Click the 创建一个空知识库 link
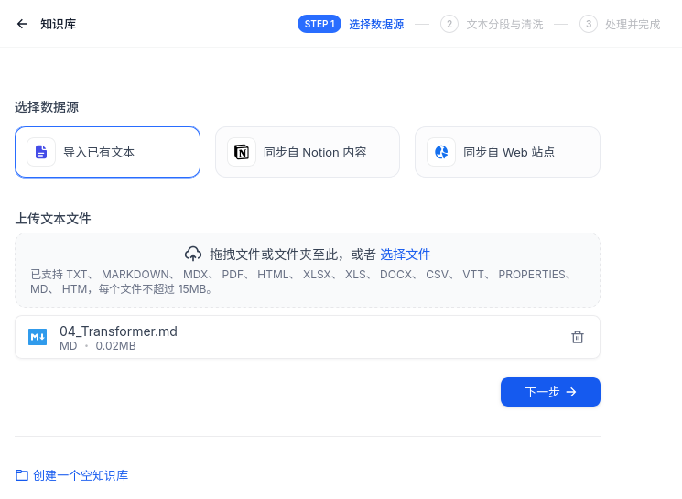 [x=81, y=475]
